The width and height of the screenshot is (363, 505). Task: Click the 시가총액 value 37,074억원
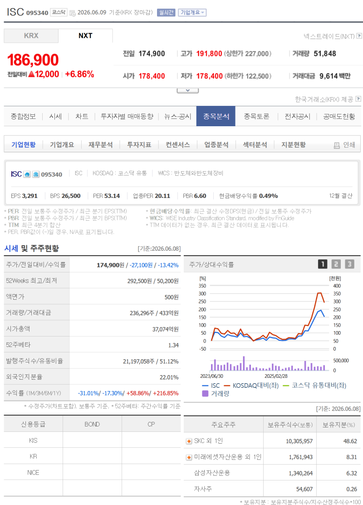click(166, 329)
